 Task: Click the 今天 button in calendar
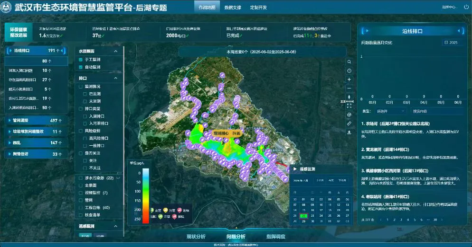pyautogui.click(x=331, y=180)
